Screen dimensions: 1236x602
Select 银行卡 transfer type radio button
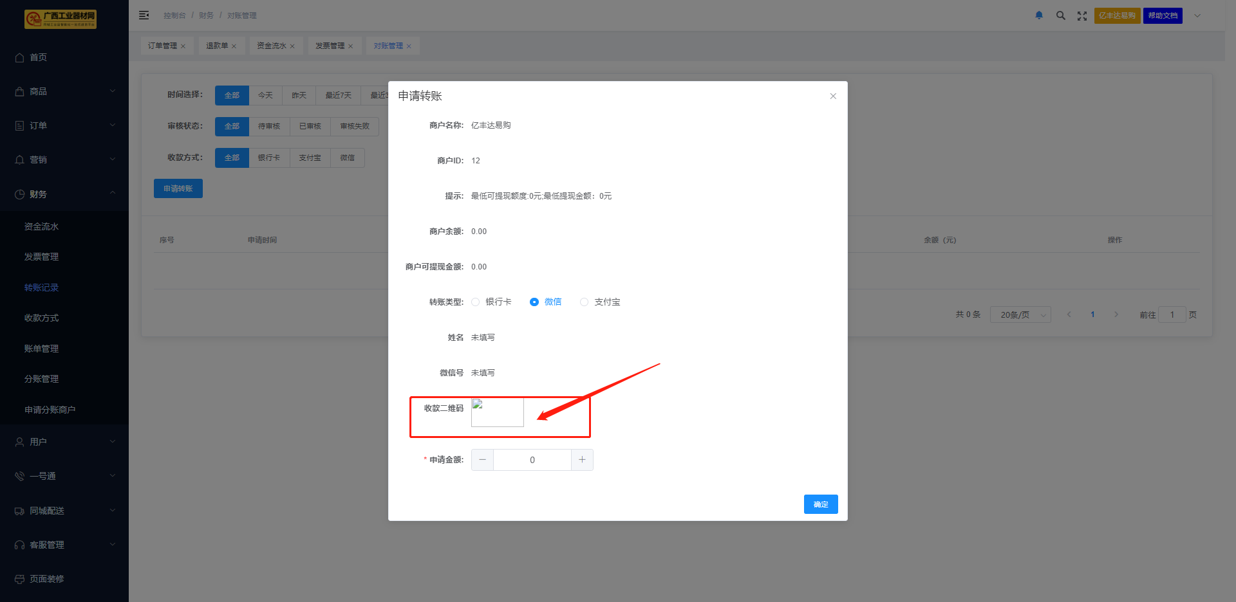pyautogui.click(x=476, y=302)
